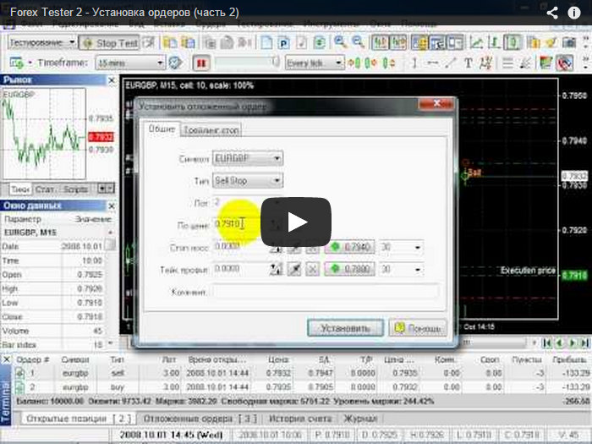
Task: Select the vertical line tool
Action: click(x=414, y=63)
